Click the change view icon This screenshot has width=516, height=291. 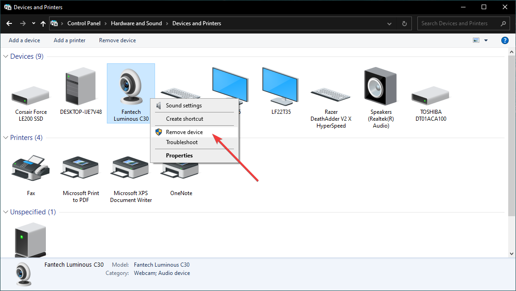click(476, 40)
